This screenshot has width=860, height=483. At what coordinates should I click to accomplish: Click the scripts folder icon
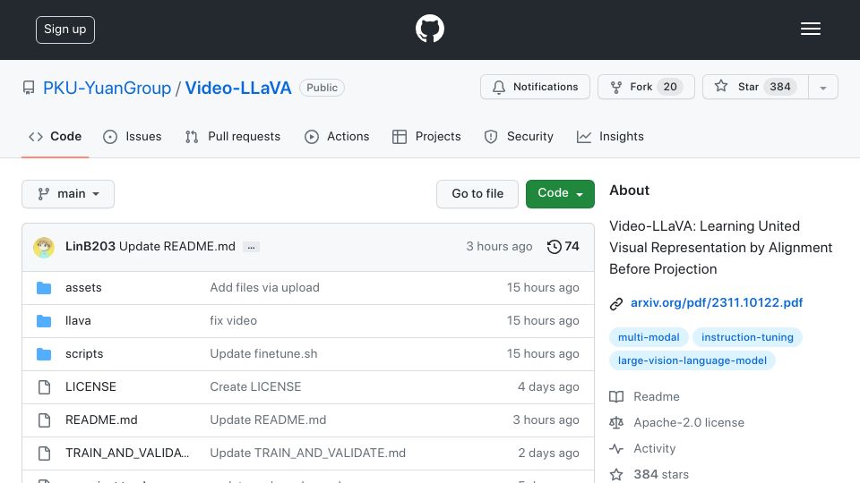tap(44, 354)
